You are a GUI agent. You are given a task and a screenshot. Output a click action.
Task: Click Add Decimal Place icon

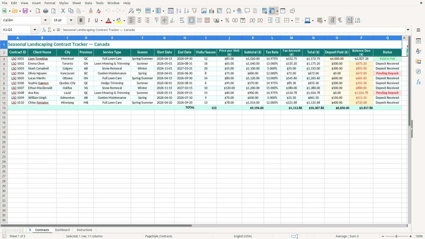pos(252,21)
